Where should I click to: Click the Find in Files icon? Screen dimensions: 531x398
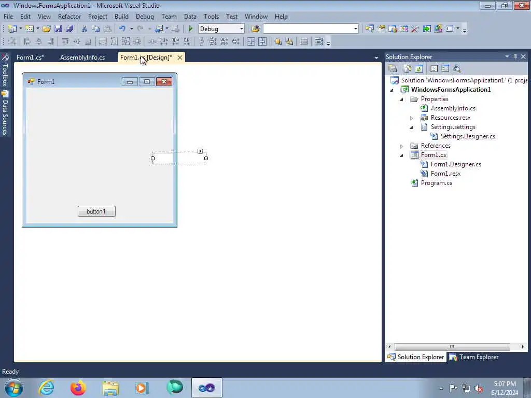click(x=256, y=29)
